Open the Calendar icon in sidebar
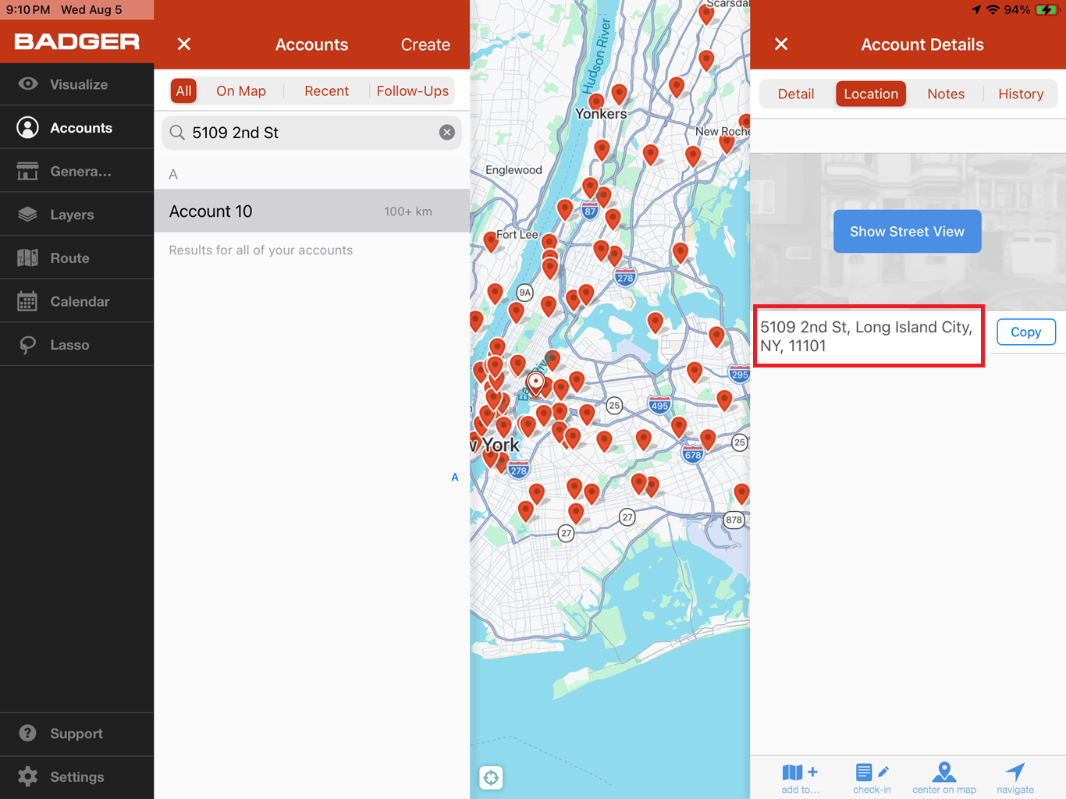Image resolution: width=1066 pixels, height=799 pixels. pos(28,301)
